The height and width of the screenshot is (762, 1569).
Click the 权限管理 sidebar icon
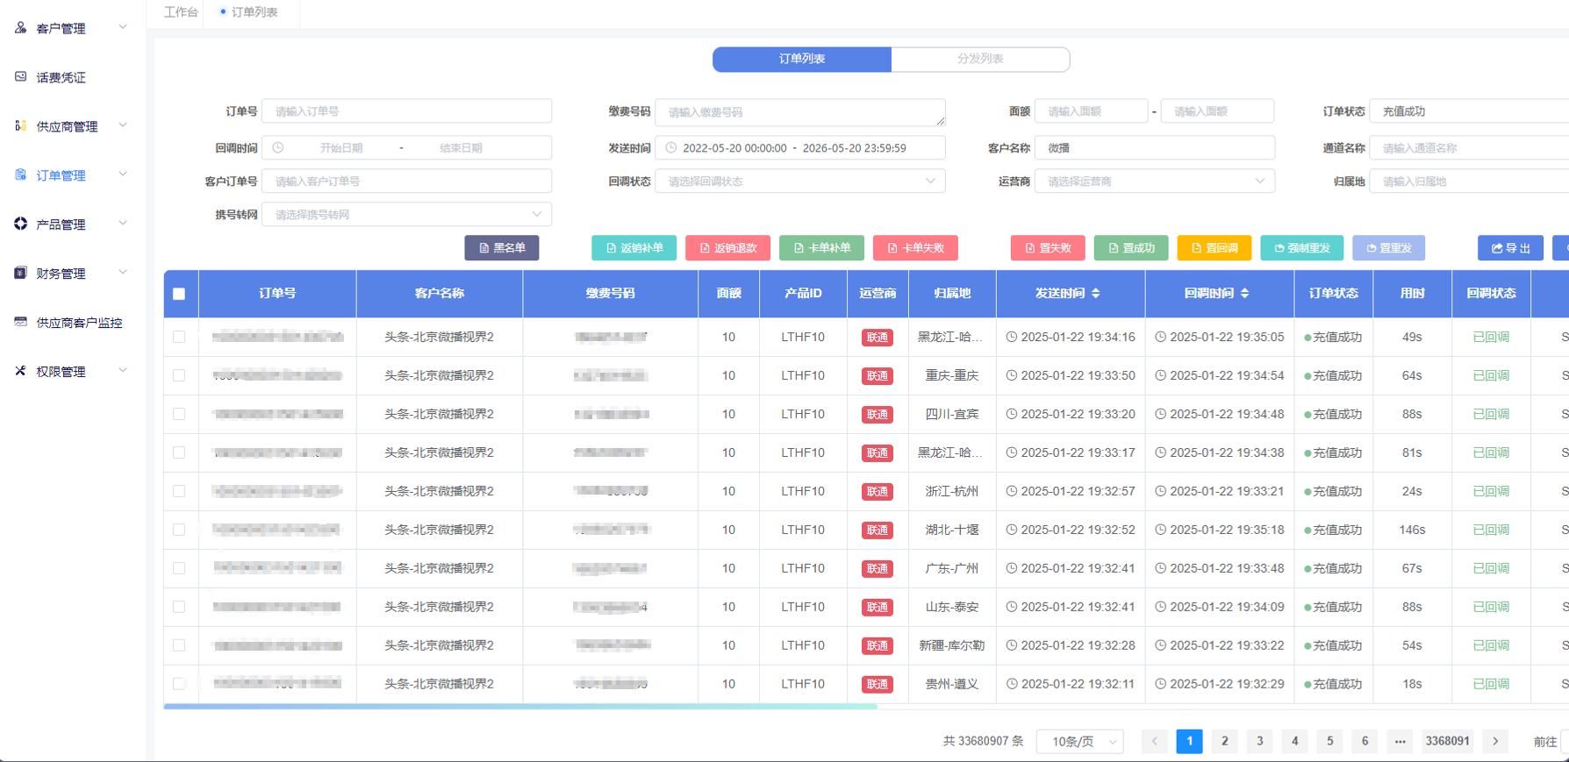coord(20,371)
